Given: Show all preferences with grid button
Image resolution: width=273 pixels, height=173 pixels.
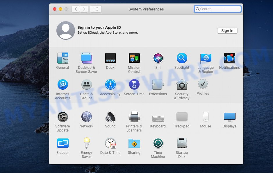Looking at the screenshot, I should pos(96,9).
